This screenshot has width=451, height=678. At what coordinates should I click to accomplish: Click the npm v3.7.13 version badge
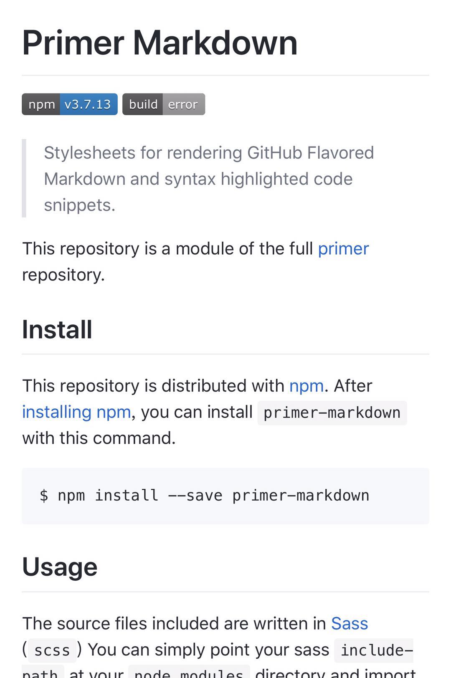coord(70,104)
